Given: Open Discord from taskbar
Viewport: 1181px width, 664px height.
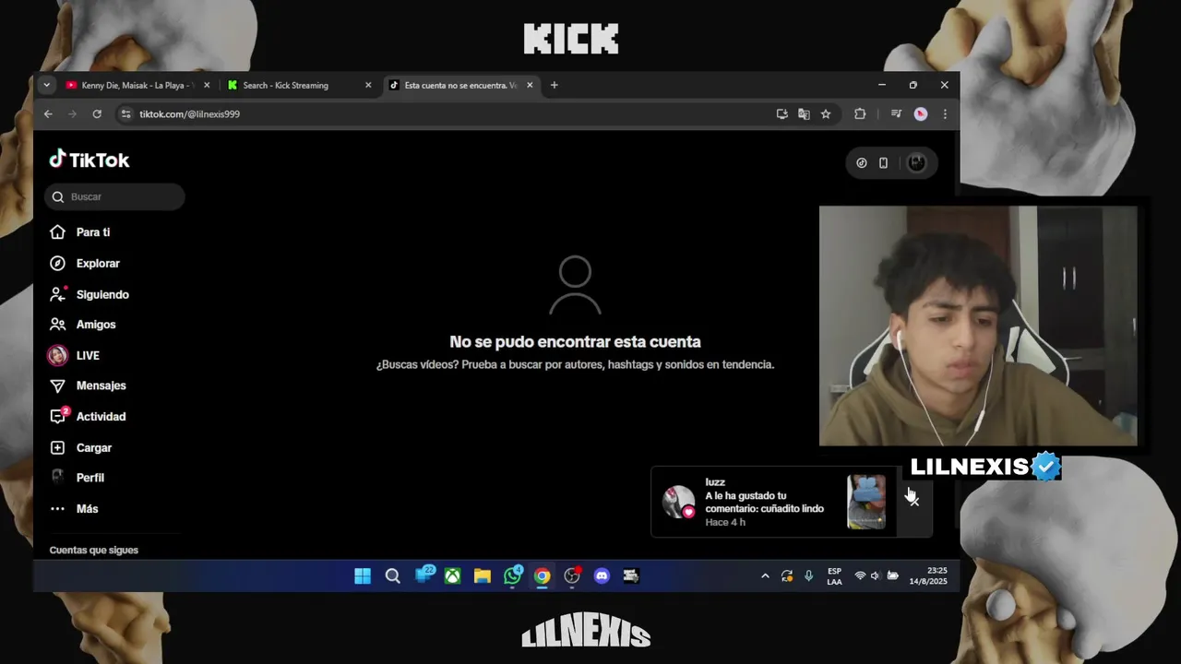Looking at the screenshot, I should (x=602, y=576).
